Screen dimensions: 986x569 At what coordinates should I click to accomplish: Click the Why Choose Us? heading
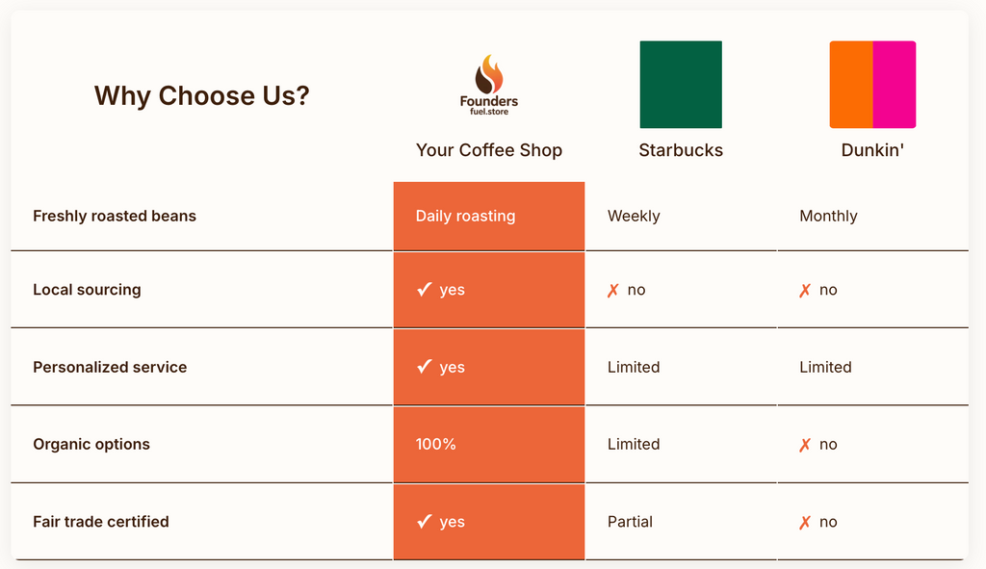pos(201,96)
